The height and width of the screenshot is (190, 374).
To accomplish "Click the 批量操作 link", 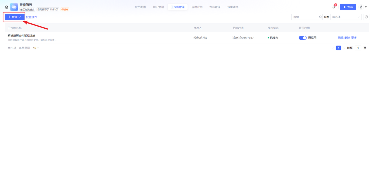I will tap(32, 17).
